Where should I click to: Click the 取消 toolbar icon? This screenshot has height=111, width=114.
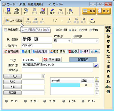[x=61, y=11]
